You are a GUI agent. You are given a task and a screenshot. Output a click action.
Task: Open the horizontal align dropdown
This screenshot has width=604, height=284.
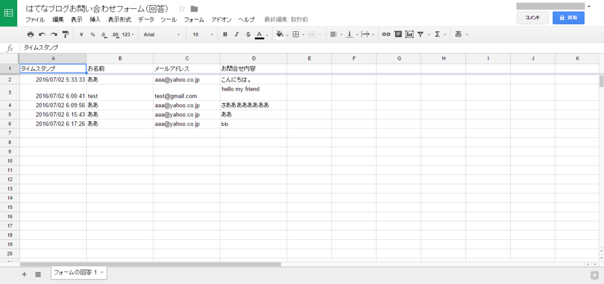(336, 35)
